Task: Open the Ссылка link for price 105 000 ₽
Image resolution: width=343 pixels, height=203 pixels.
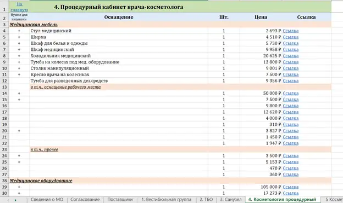Action: (290, 187)
